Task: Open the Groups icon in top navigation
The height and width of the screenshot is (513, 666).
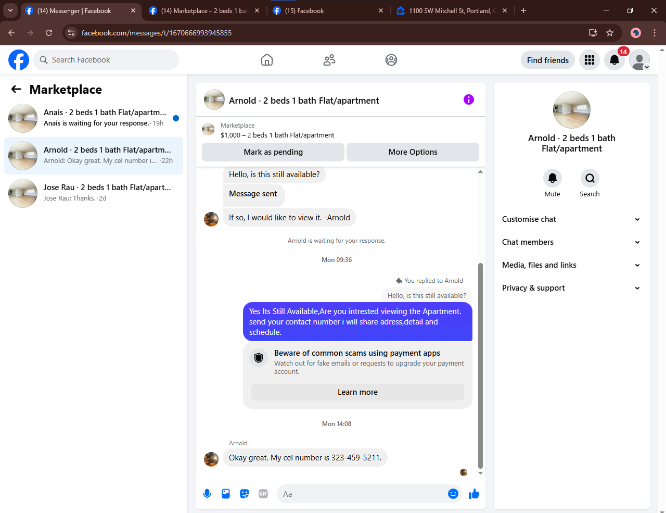Action: tap(391, 60)
